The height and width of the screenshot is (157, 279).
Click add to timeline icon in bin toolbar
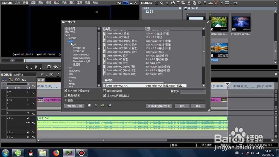point(210,3)
